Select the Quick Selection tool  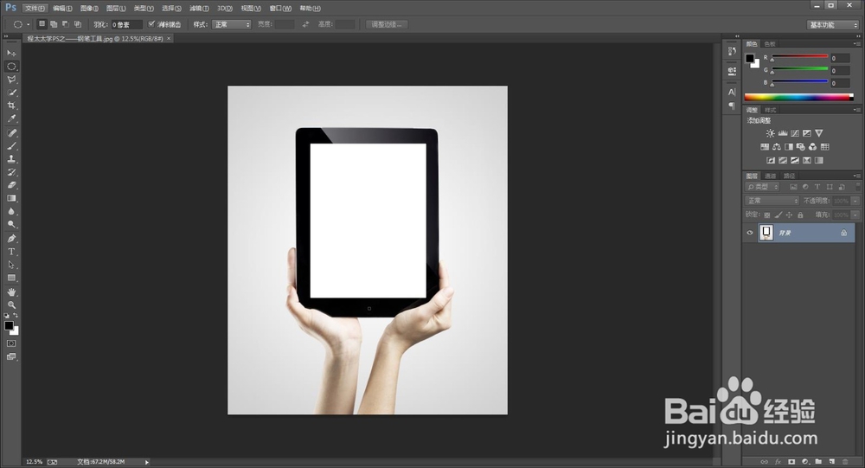(11, 93)
